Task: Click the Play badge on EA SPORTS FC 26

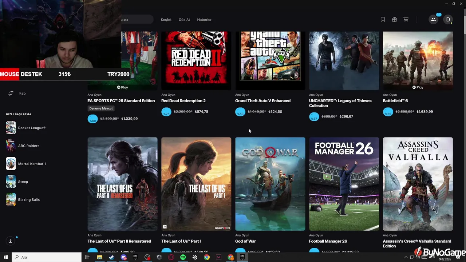Action: point(122,87)
